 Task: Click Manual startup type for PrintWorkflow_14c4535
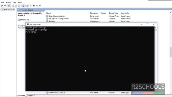pyautogui.click(x=112, y=93)
